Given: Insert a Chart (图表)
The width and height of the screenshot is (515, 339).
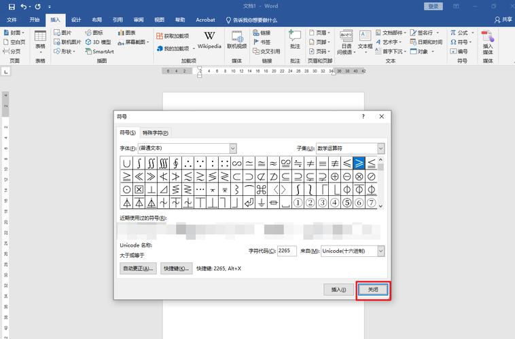Looking at the screenshot, I should pyautogui.click(x=127, y=33).
